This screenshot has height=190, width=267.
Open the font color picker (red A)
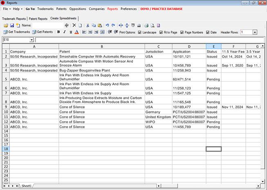point(77,32)
